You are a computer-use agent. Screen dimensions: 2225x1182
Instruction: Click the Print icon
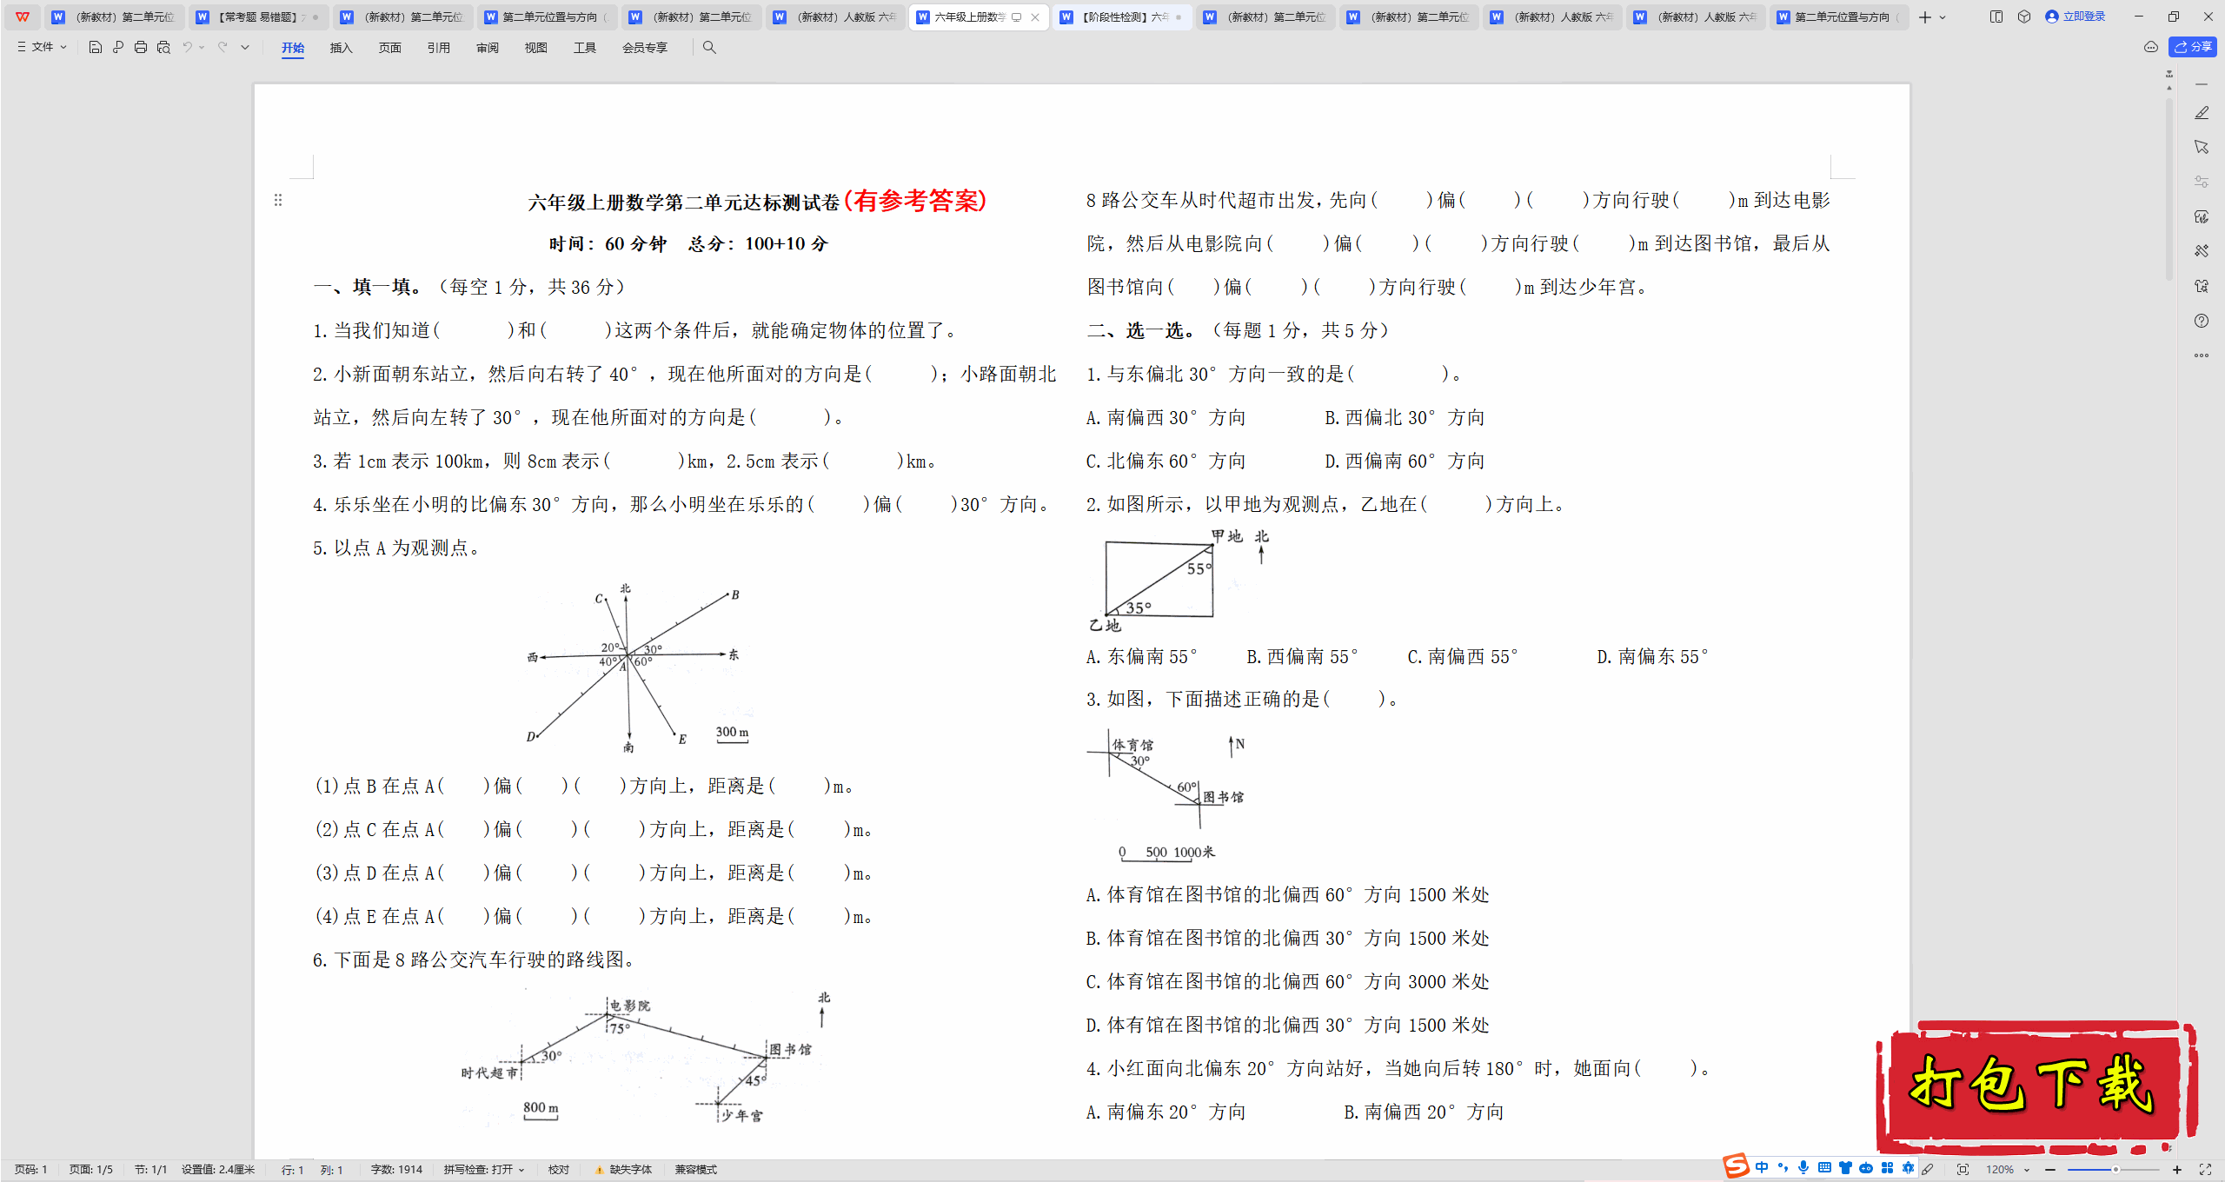(141, 48)
